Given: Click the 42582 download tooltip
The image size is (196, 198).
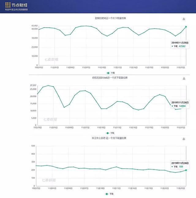Looking at the screenshot, I should 180,44.
